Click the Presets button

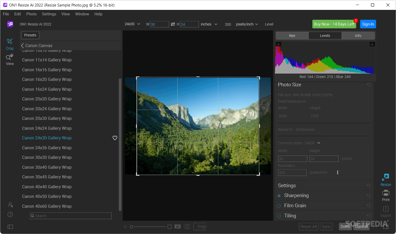tap(30, 35)
